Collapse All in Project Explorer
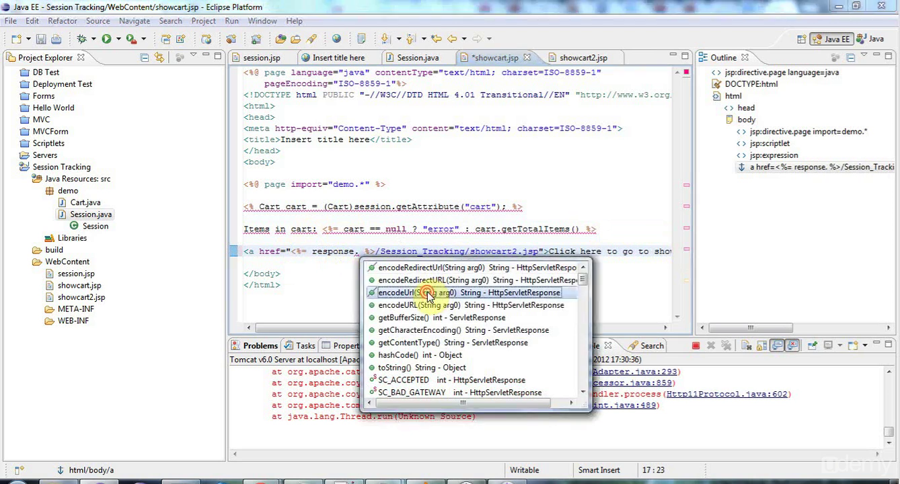Viewport: 900px width, 484px height. [145, 57]
